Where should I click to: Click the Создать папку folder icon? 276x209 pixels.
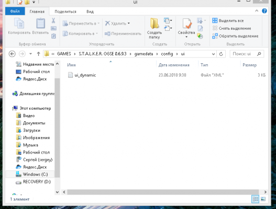pos(154,24)
